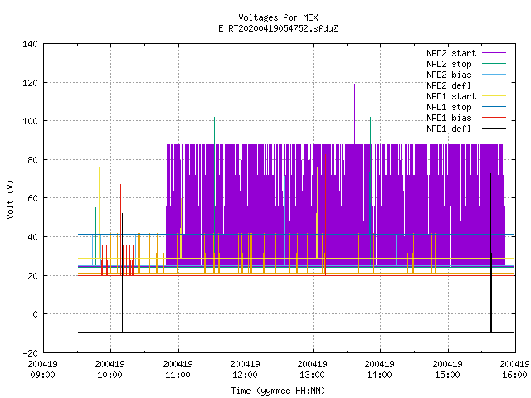Click the black spike just after 10:00
This screenshot has width=531, height=398.
pos(122,273)
